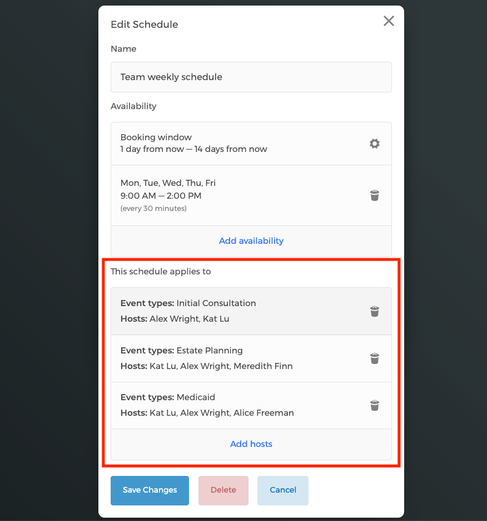487x521 pixels.
Task: Select the Estate Planning event type row
Action: click(x=251, y=358)
